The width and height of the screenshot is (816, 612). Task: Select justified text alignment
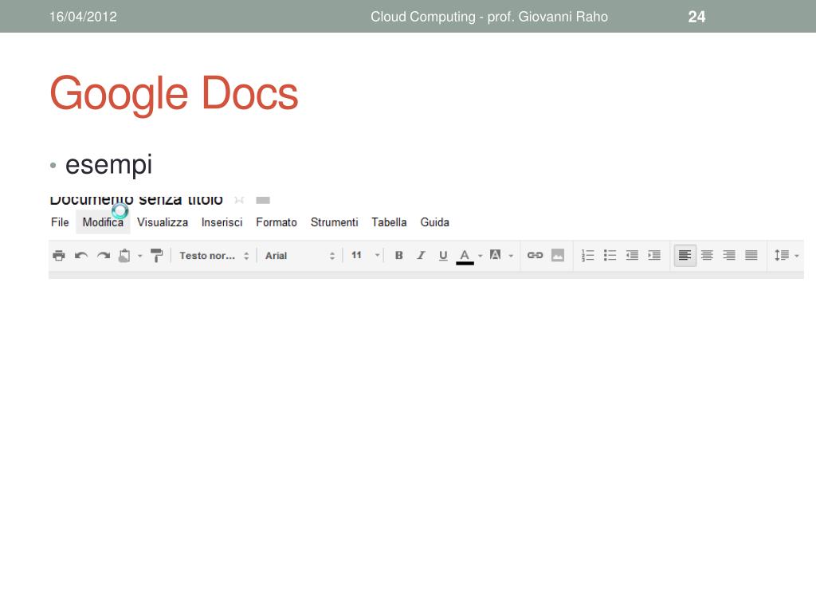751,256
